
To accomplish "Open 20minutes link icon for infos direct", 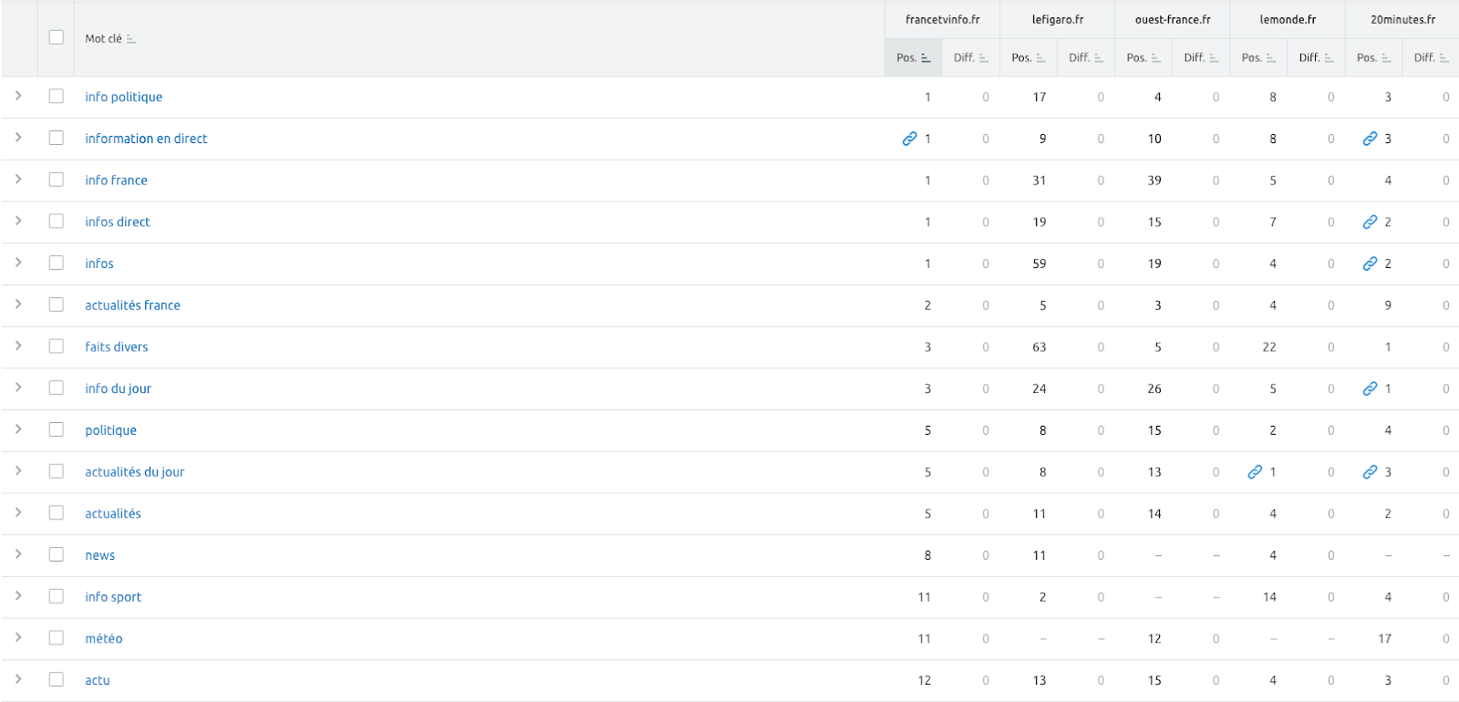I will tap(1370, 222).
